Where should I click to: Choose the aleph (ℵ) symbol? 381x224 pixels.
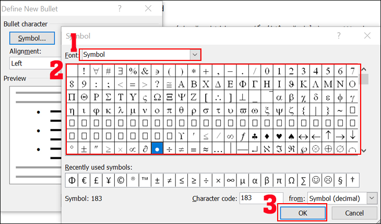(267, 148)
